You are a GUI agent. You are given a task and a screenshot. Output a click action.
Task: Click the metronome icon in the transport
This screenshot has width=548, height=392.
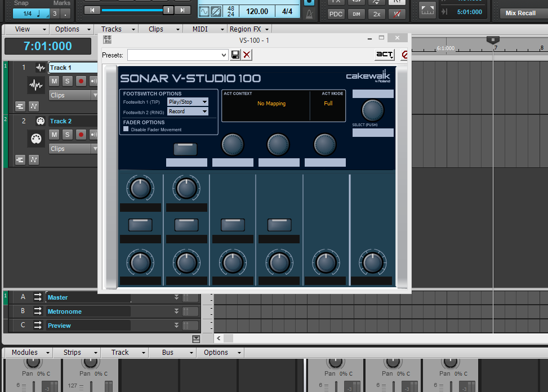[309, 14]
